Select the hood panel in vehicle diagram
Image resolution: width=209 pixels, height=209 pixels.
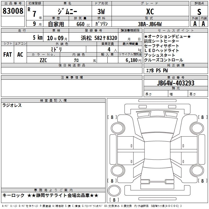coord(157,126)
